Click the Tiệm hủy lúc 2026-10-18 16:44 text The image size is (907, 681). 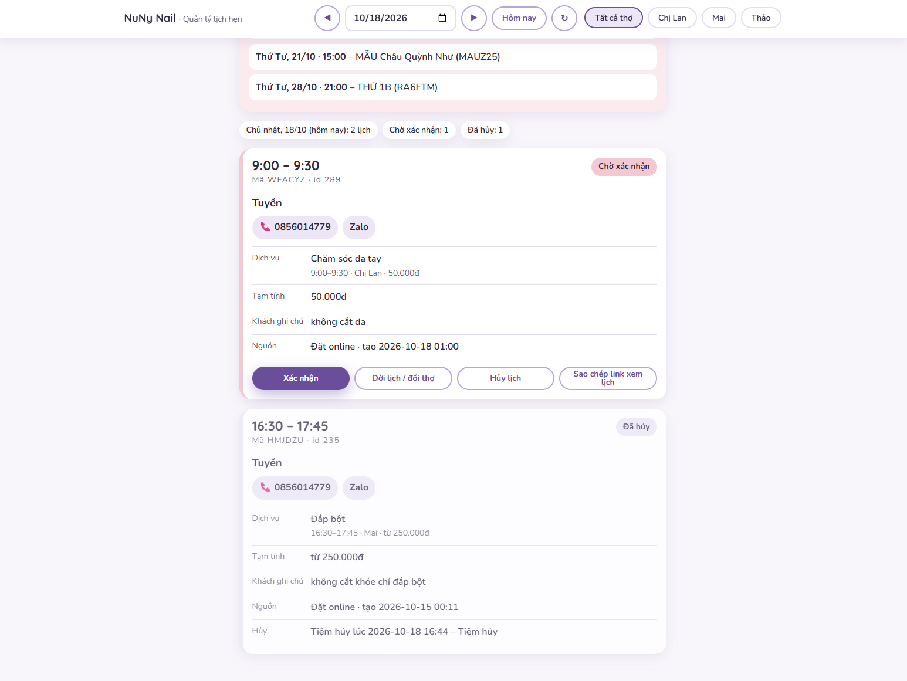coord(404,632)
